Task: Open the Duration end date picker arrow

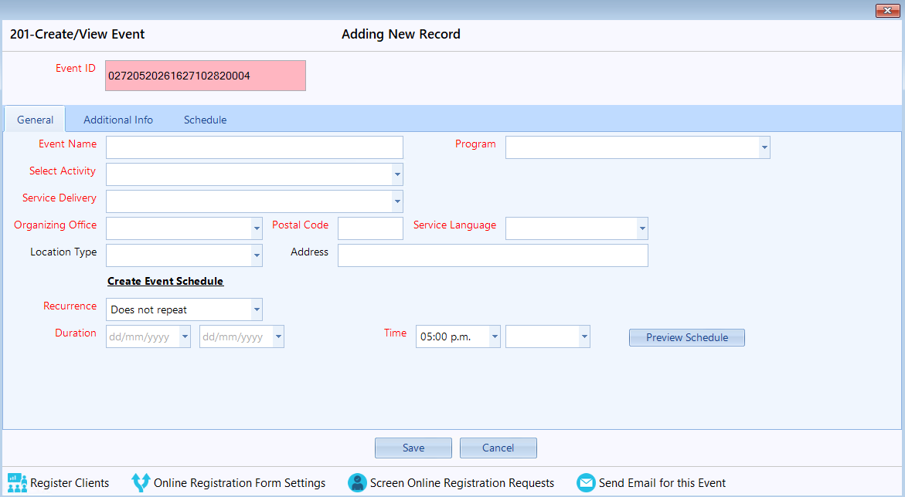Action: pos(278,336)
